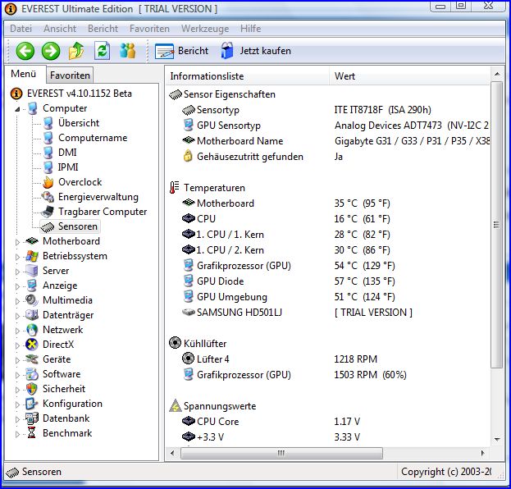Click the Bericht report icon
The image size is (511, 489).
coord(164,51)
